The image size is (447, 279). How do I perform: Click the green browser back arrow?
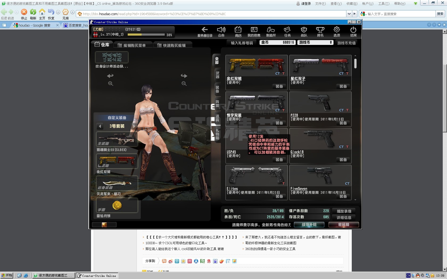coord(4,12)
